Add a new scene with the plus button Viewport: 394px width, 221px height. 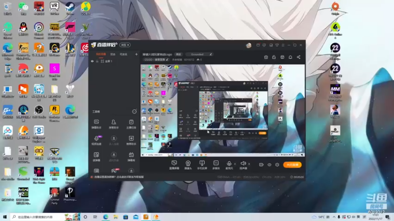[136, 54]
